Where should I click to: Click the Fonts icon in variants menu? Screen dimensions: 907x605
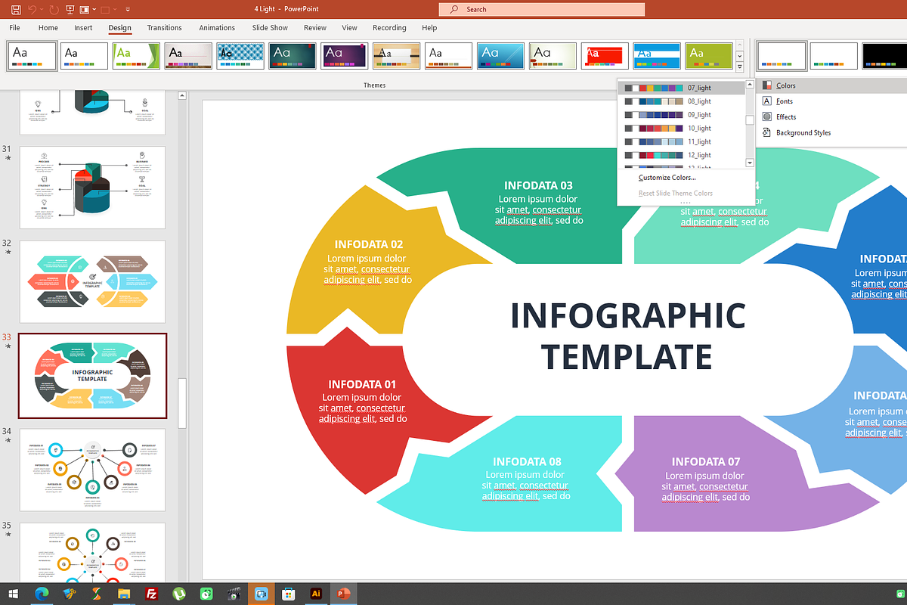(767, 101)
